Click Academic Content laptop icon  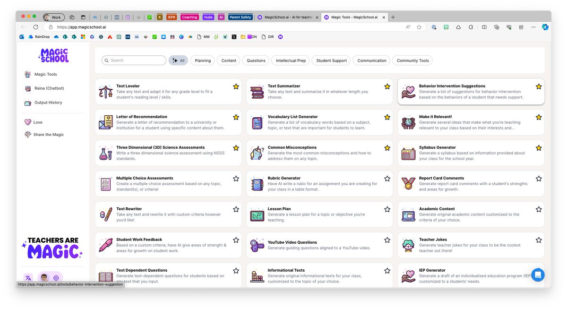(x=408, y=215)
